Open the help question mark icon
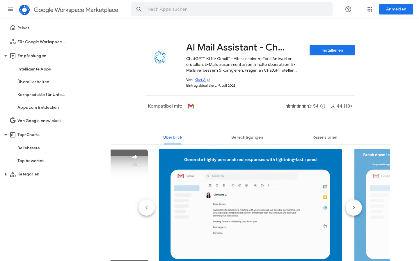The image size is (419, 261). (348, 9)
